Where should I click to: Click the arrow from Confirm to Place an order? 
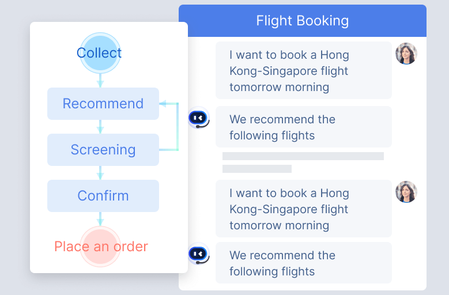click(x=100, y=219)
